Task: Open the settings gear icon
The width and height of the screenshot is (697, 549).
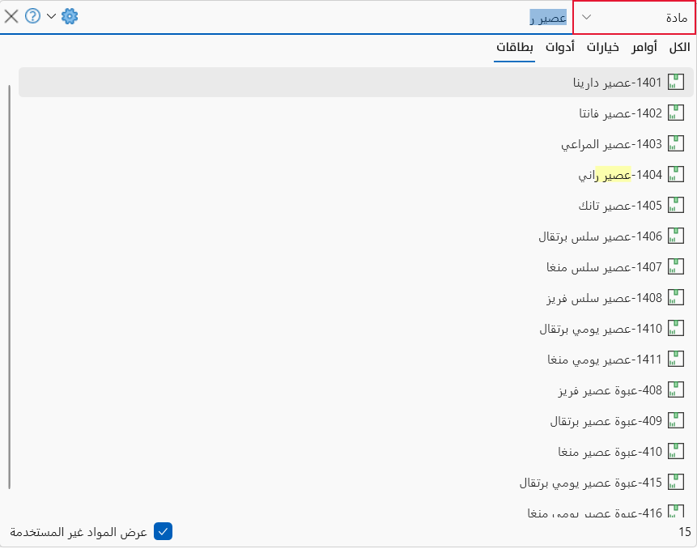Action: (x=70, y=16)
